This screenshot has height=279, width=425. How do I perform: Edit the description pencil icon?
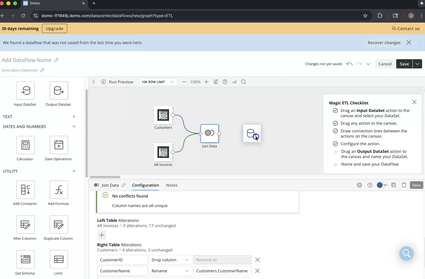pos(42,70)
